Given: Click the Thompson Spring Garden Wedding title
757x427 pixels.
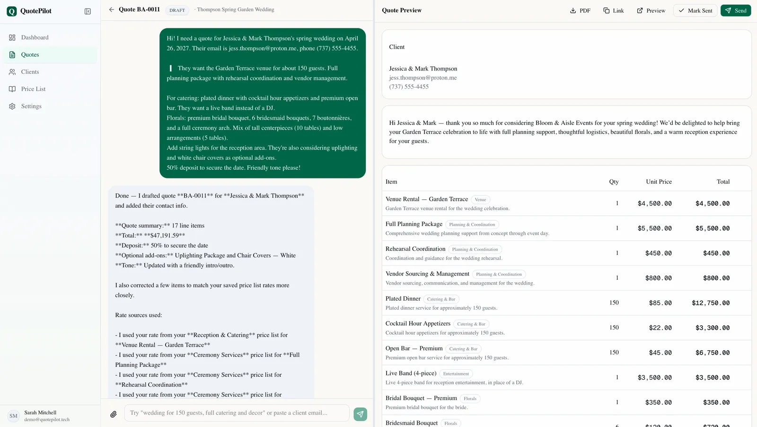Looking at the screenshot, I should (235, 9).
